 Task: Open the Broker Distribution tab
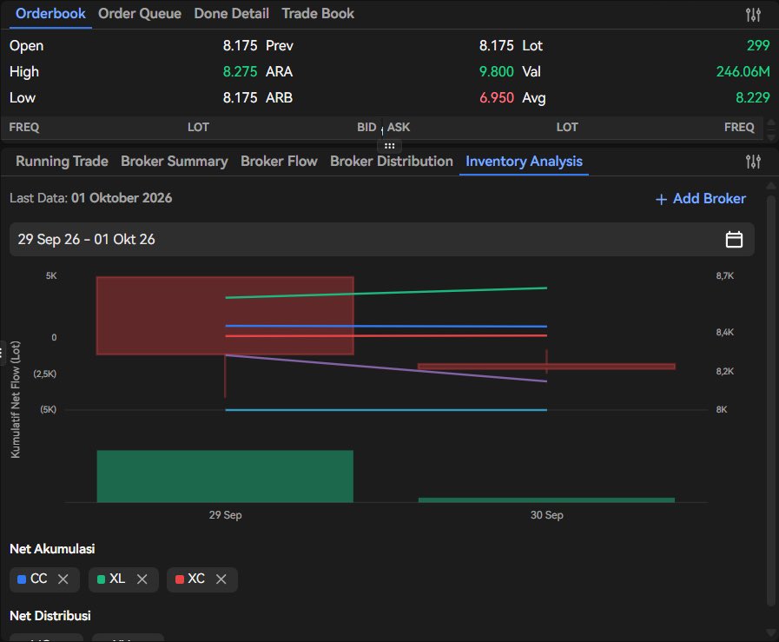point(392,161)
